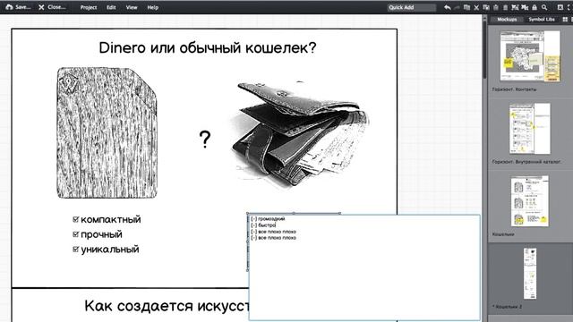Screen dimensions: 573x322
Task: Select the Кошельки mockup thumbnail
Action: [x=530, y=201]
